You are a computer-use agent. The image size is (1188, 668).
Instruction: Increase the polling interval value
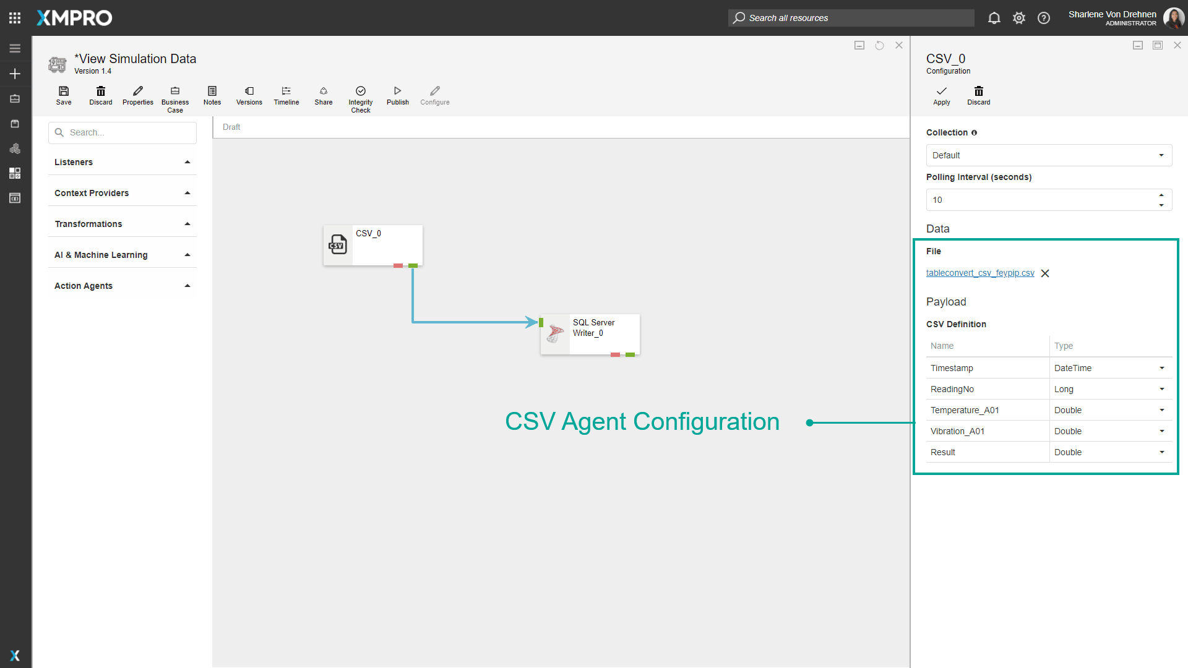(x=1161, y=195)
